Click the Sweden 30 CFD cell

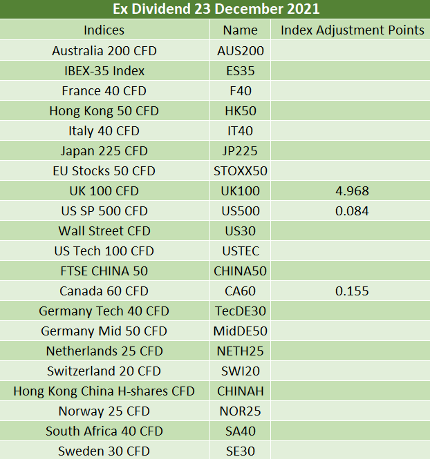104,451
